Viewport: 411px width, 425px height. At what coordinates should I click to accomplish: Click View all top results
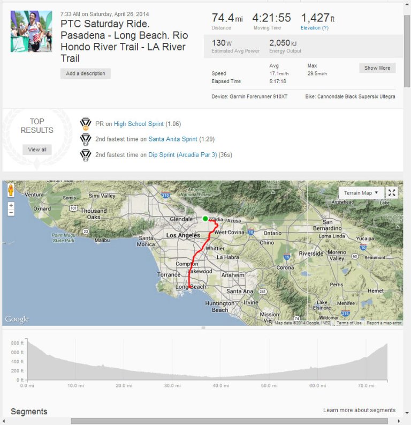click(x=37, y=150)
